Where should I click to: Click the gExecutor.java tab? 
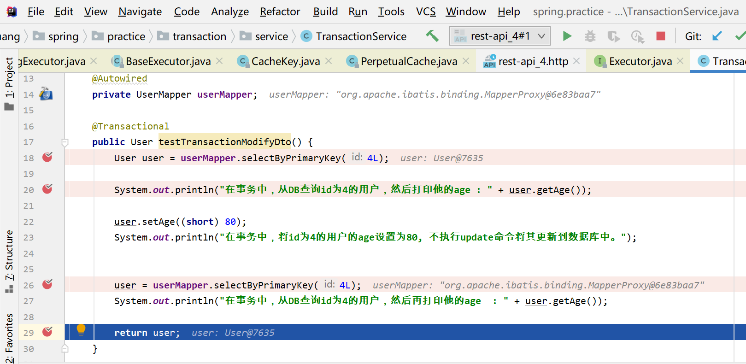pos(52,61)
